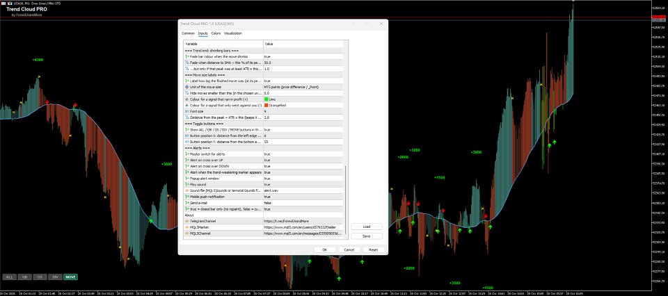Click the integer icon beside 'Button position Y'
The height and width of the screenshot is (296, 668).
(x=186, y=142)
